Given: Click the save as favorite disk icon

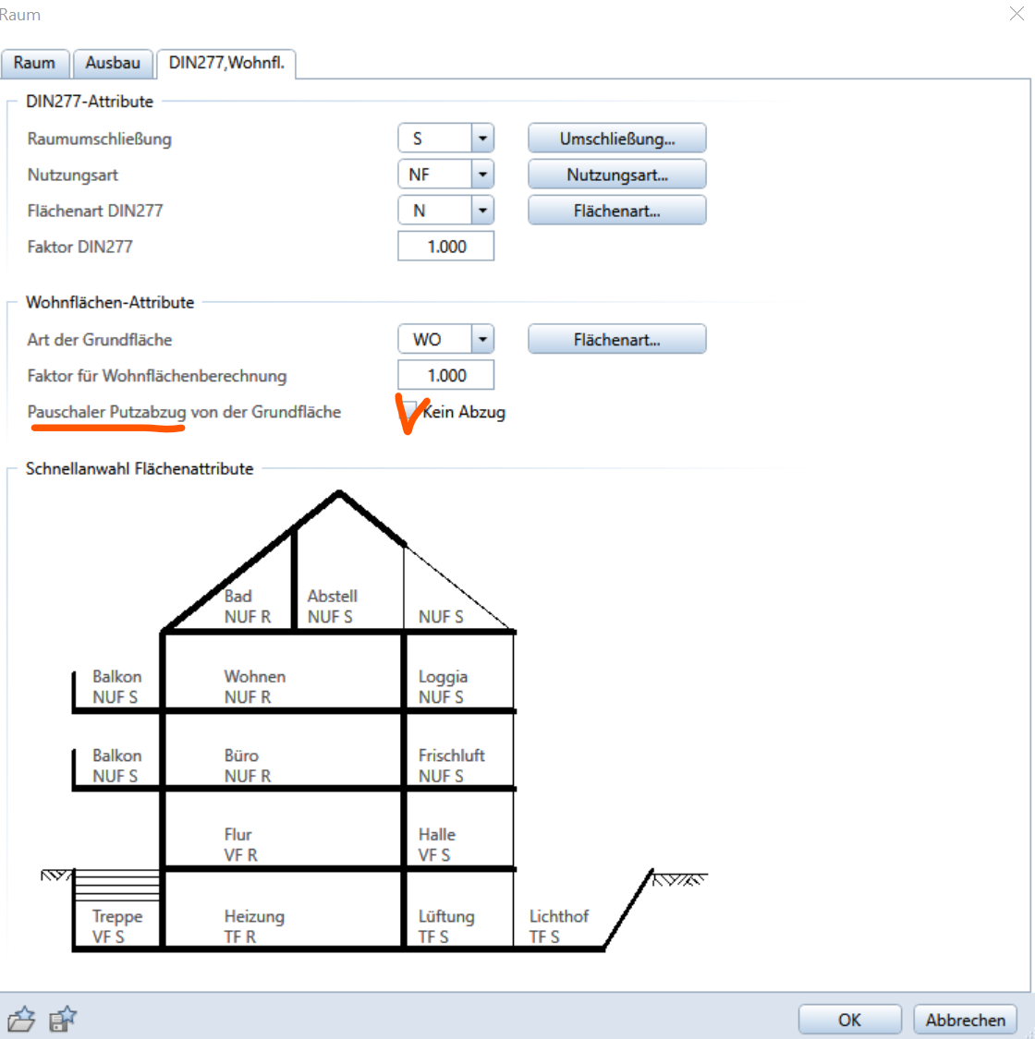Looking at the screenshot, I should coord(63,1020).
